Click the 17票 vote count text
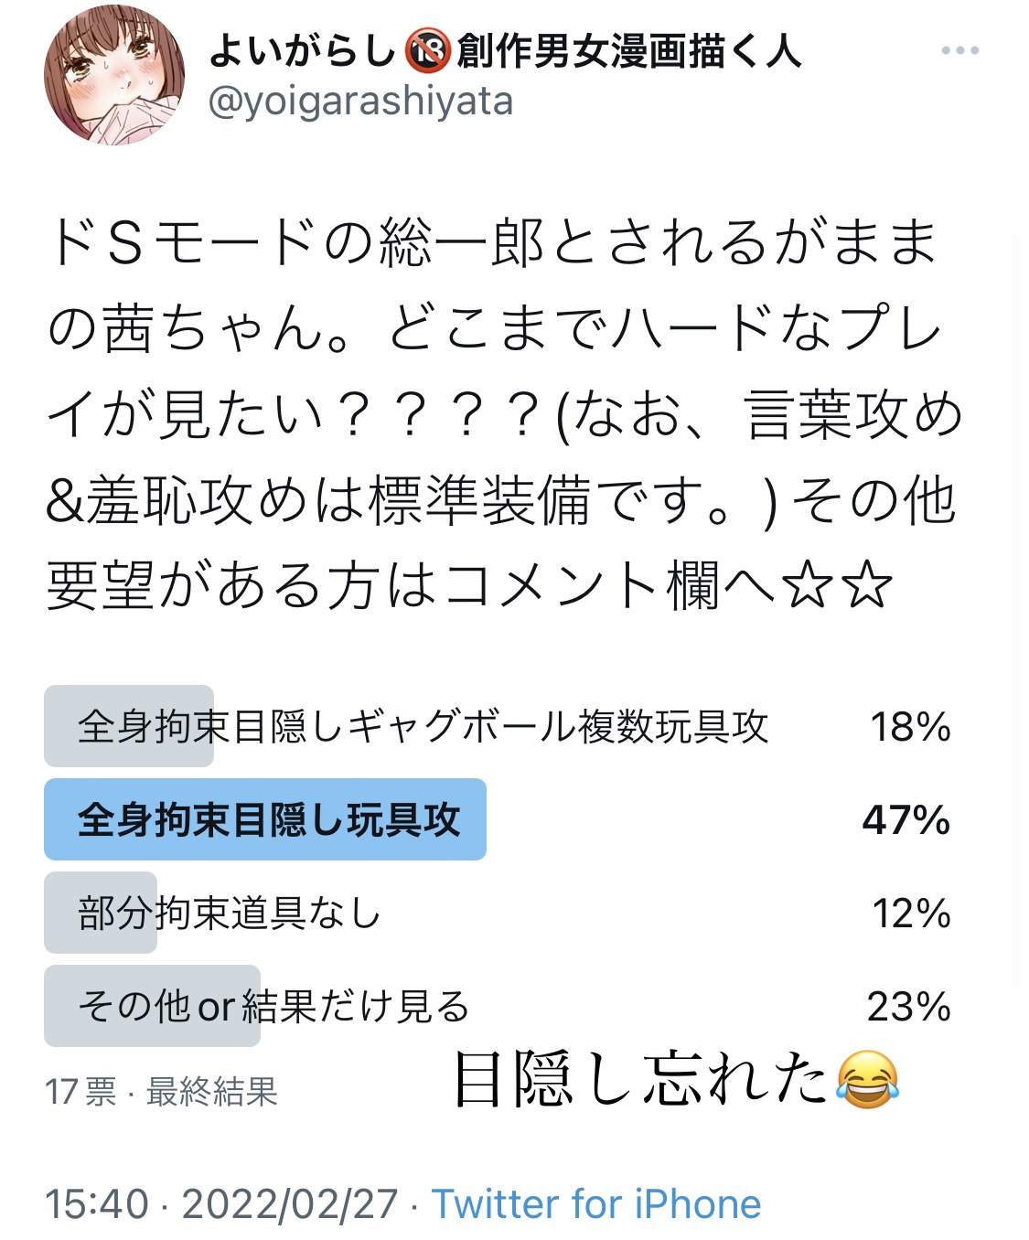 pyautogui.click(x=80, y=1092)
